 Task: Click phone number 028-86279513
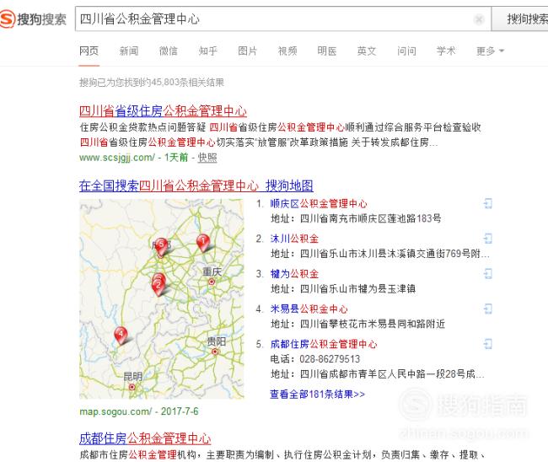pos(330,359)
